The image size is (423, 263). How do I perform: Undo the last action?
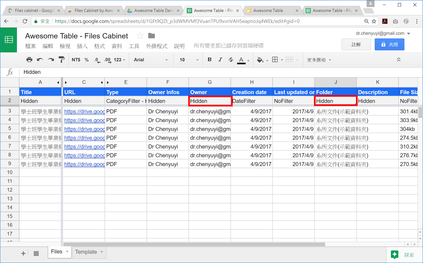pyautogui.click(x=40, y=60)
